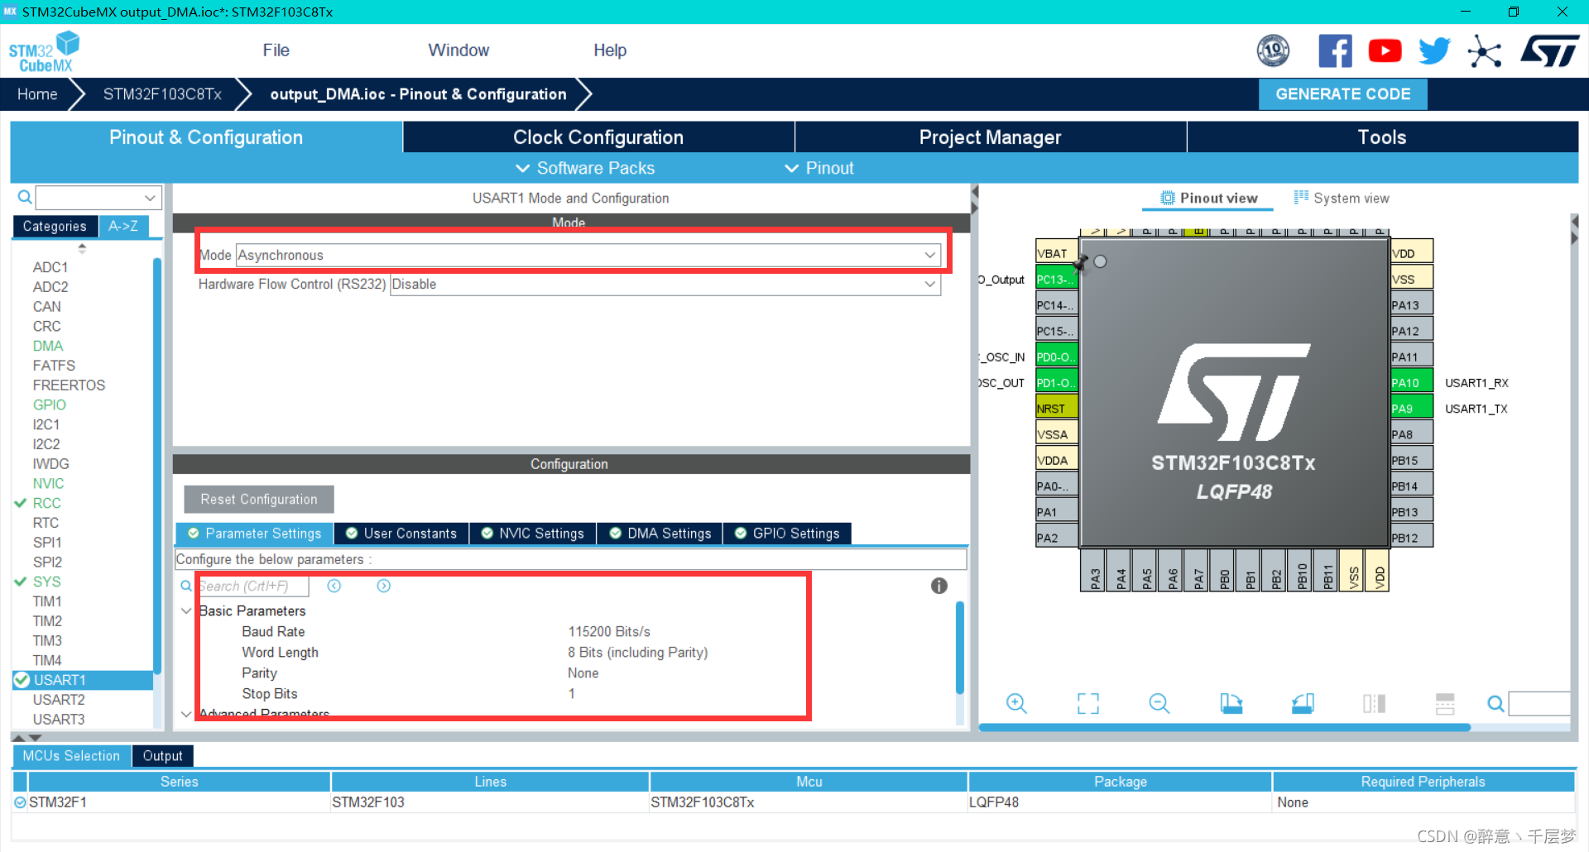The height and width of the screenshot is (852, 1589).
Task: Open the peripheral search combo box
Action: (x=98, y=197)
